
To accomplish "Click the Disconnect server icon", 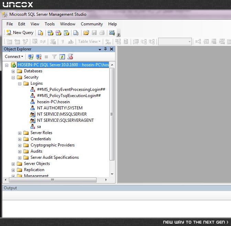I will (38, 57).
